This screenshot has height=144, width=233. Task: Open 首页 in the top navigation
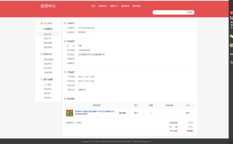(93, 6)
